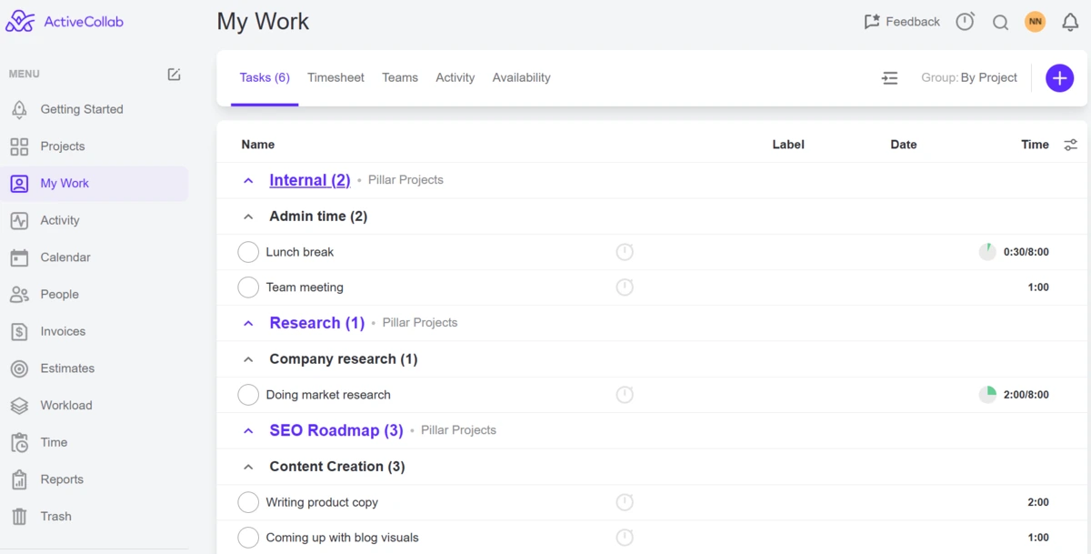The height and width of the screenshot is (554, 1091).
Task: Click the edit menu icon beside MENU
Action: pos(175,75)
